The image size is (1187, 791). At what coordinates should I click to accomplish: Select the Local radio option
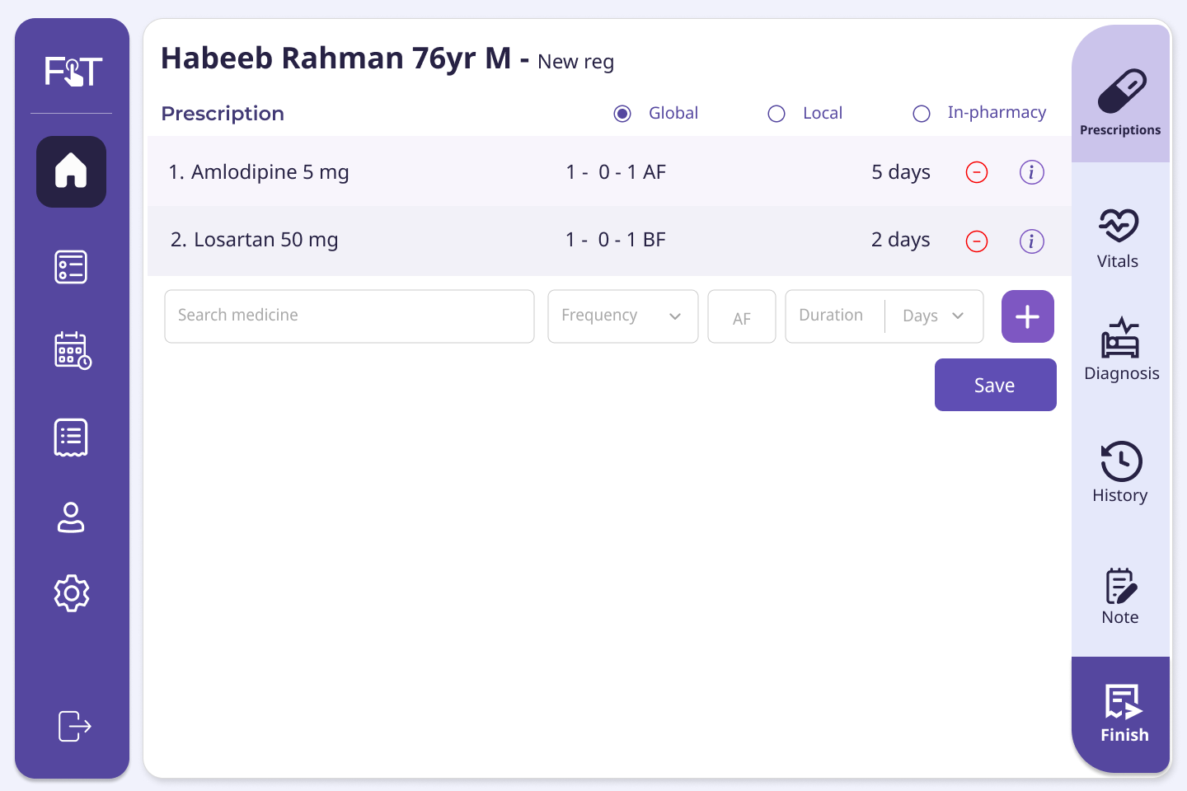pos(776,114)
